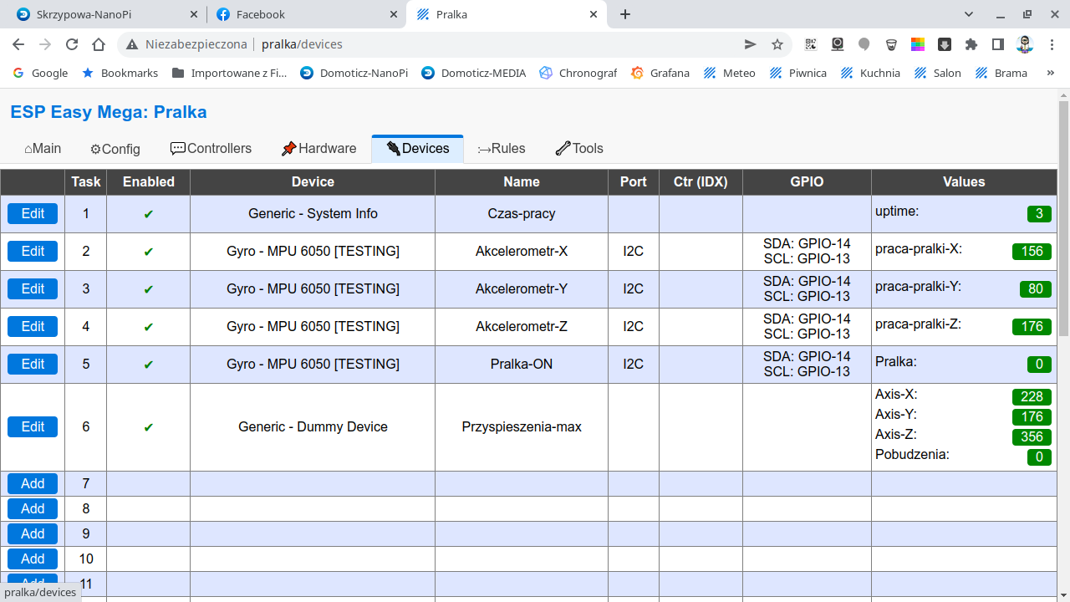
Task: Edit task 5 Pralka-ON
Action: [33, 365]
